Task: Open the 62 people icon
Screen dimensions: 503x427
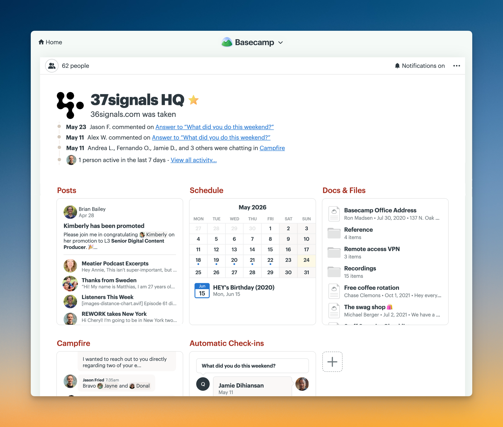Action: 52,66
